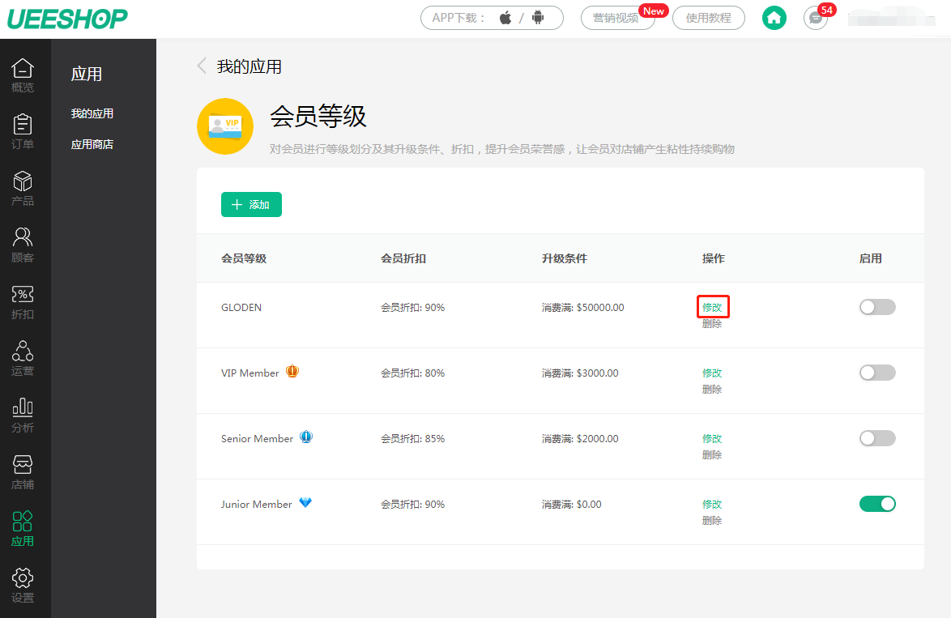Viewport: 951px width, 618px height.
Task: Open the 应用 apps sidebar icon
Action: tap(23, 529)
